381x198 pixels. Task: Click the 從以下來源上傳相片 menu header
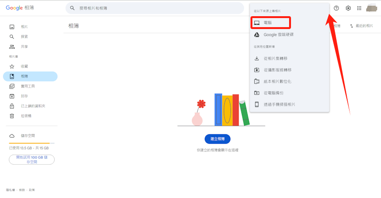coord(267,11)
